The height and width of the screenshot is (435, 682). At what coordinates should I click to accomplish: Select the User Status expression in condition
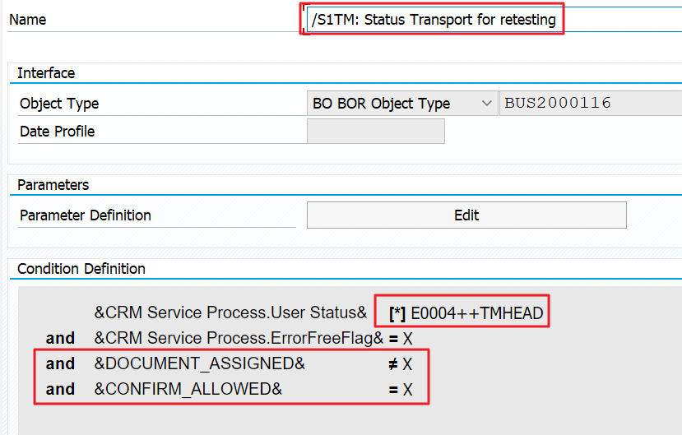[x=230, y=313]
